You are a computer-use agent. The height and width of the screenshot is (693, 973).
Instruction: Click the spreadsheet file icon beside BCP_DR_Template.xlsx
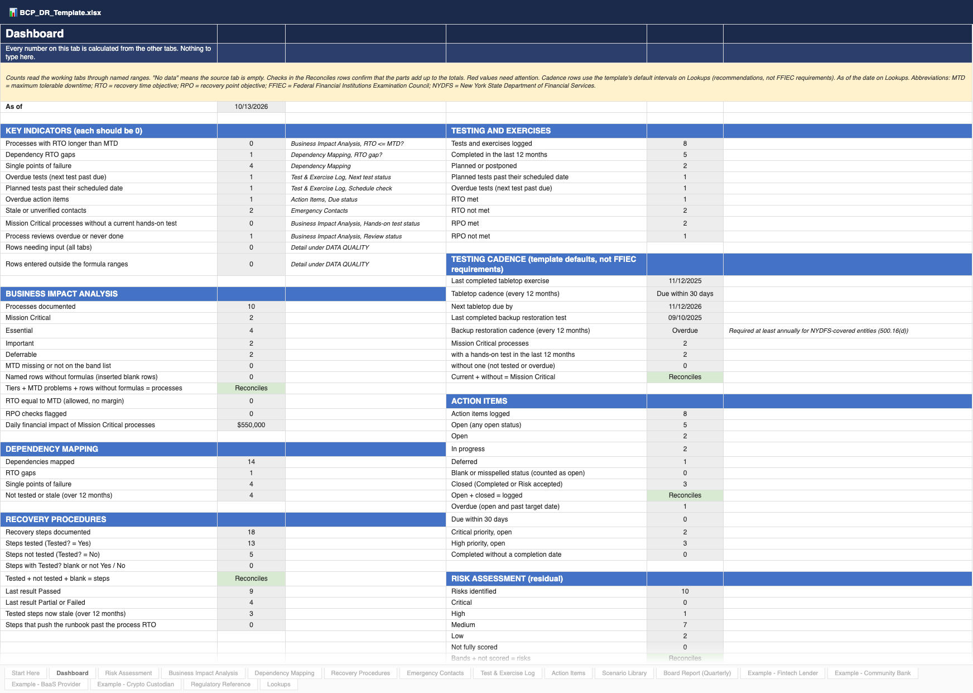[x=13, y=12]
